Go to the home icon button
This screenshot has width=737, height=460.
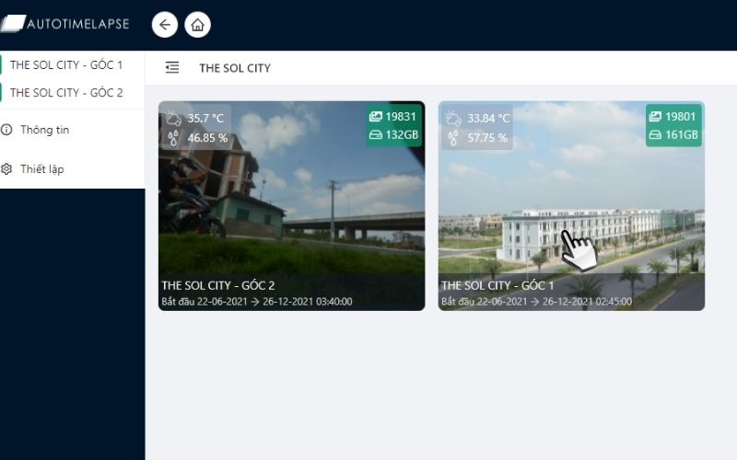point(197,25)
